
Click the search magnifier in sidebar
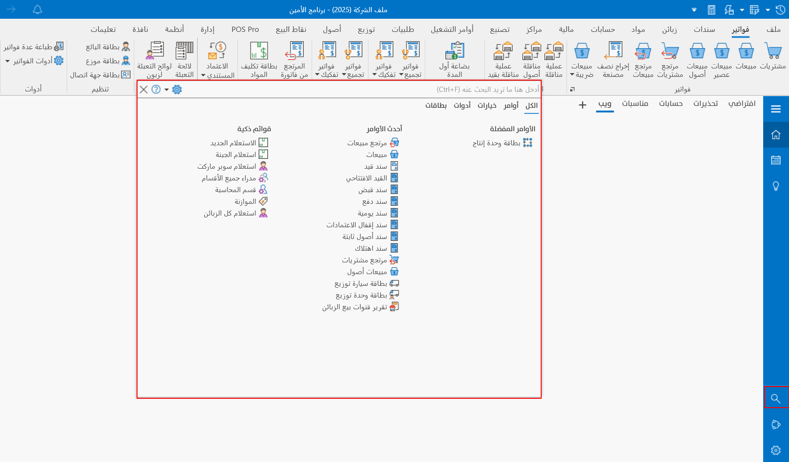[x=776, y=399]
